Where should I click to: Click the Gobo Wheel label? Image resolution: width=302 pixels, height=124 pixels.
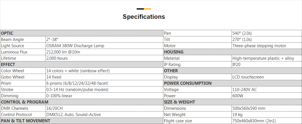pyautogui.click(x=13, y=77)
